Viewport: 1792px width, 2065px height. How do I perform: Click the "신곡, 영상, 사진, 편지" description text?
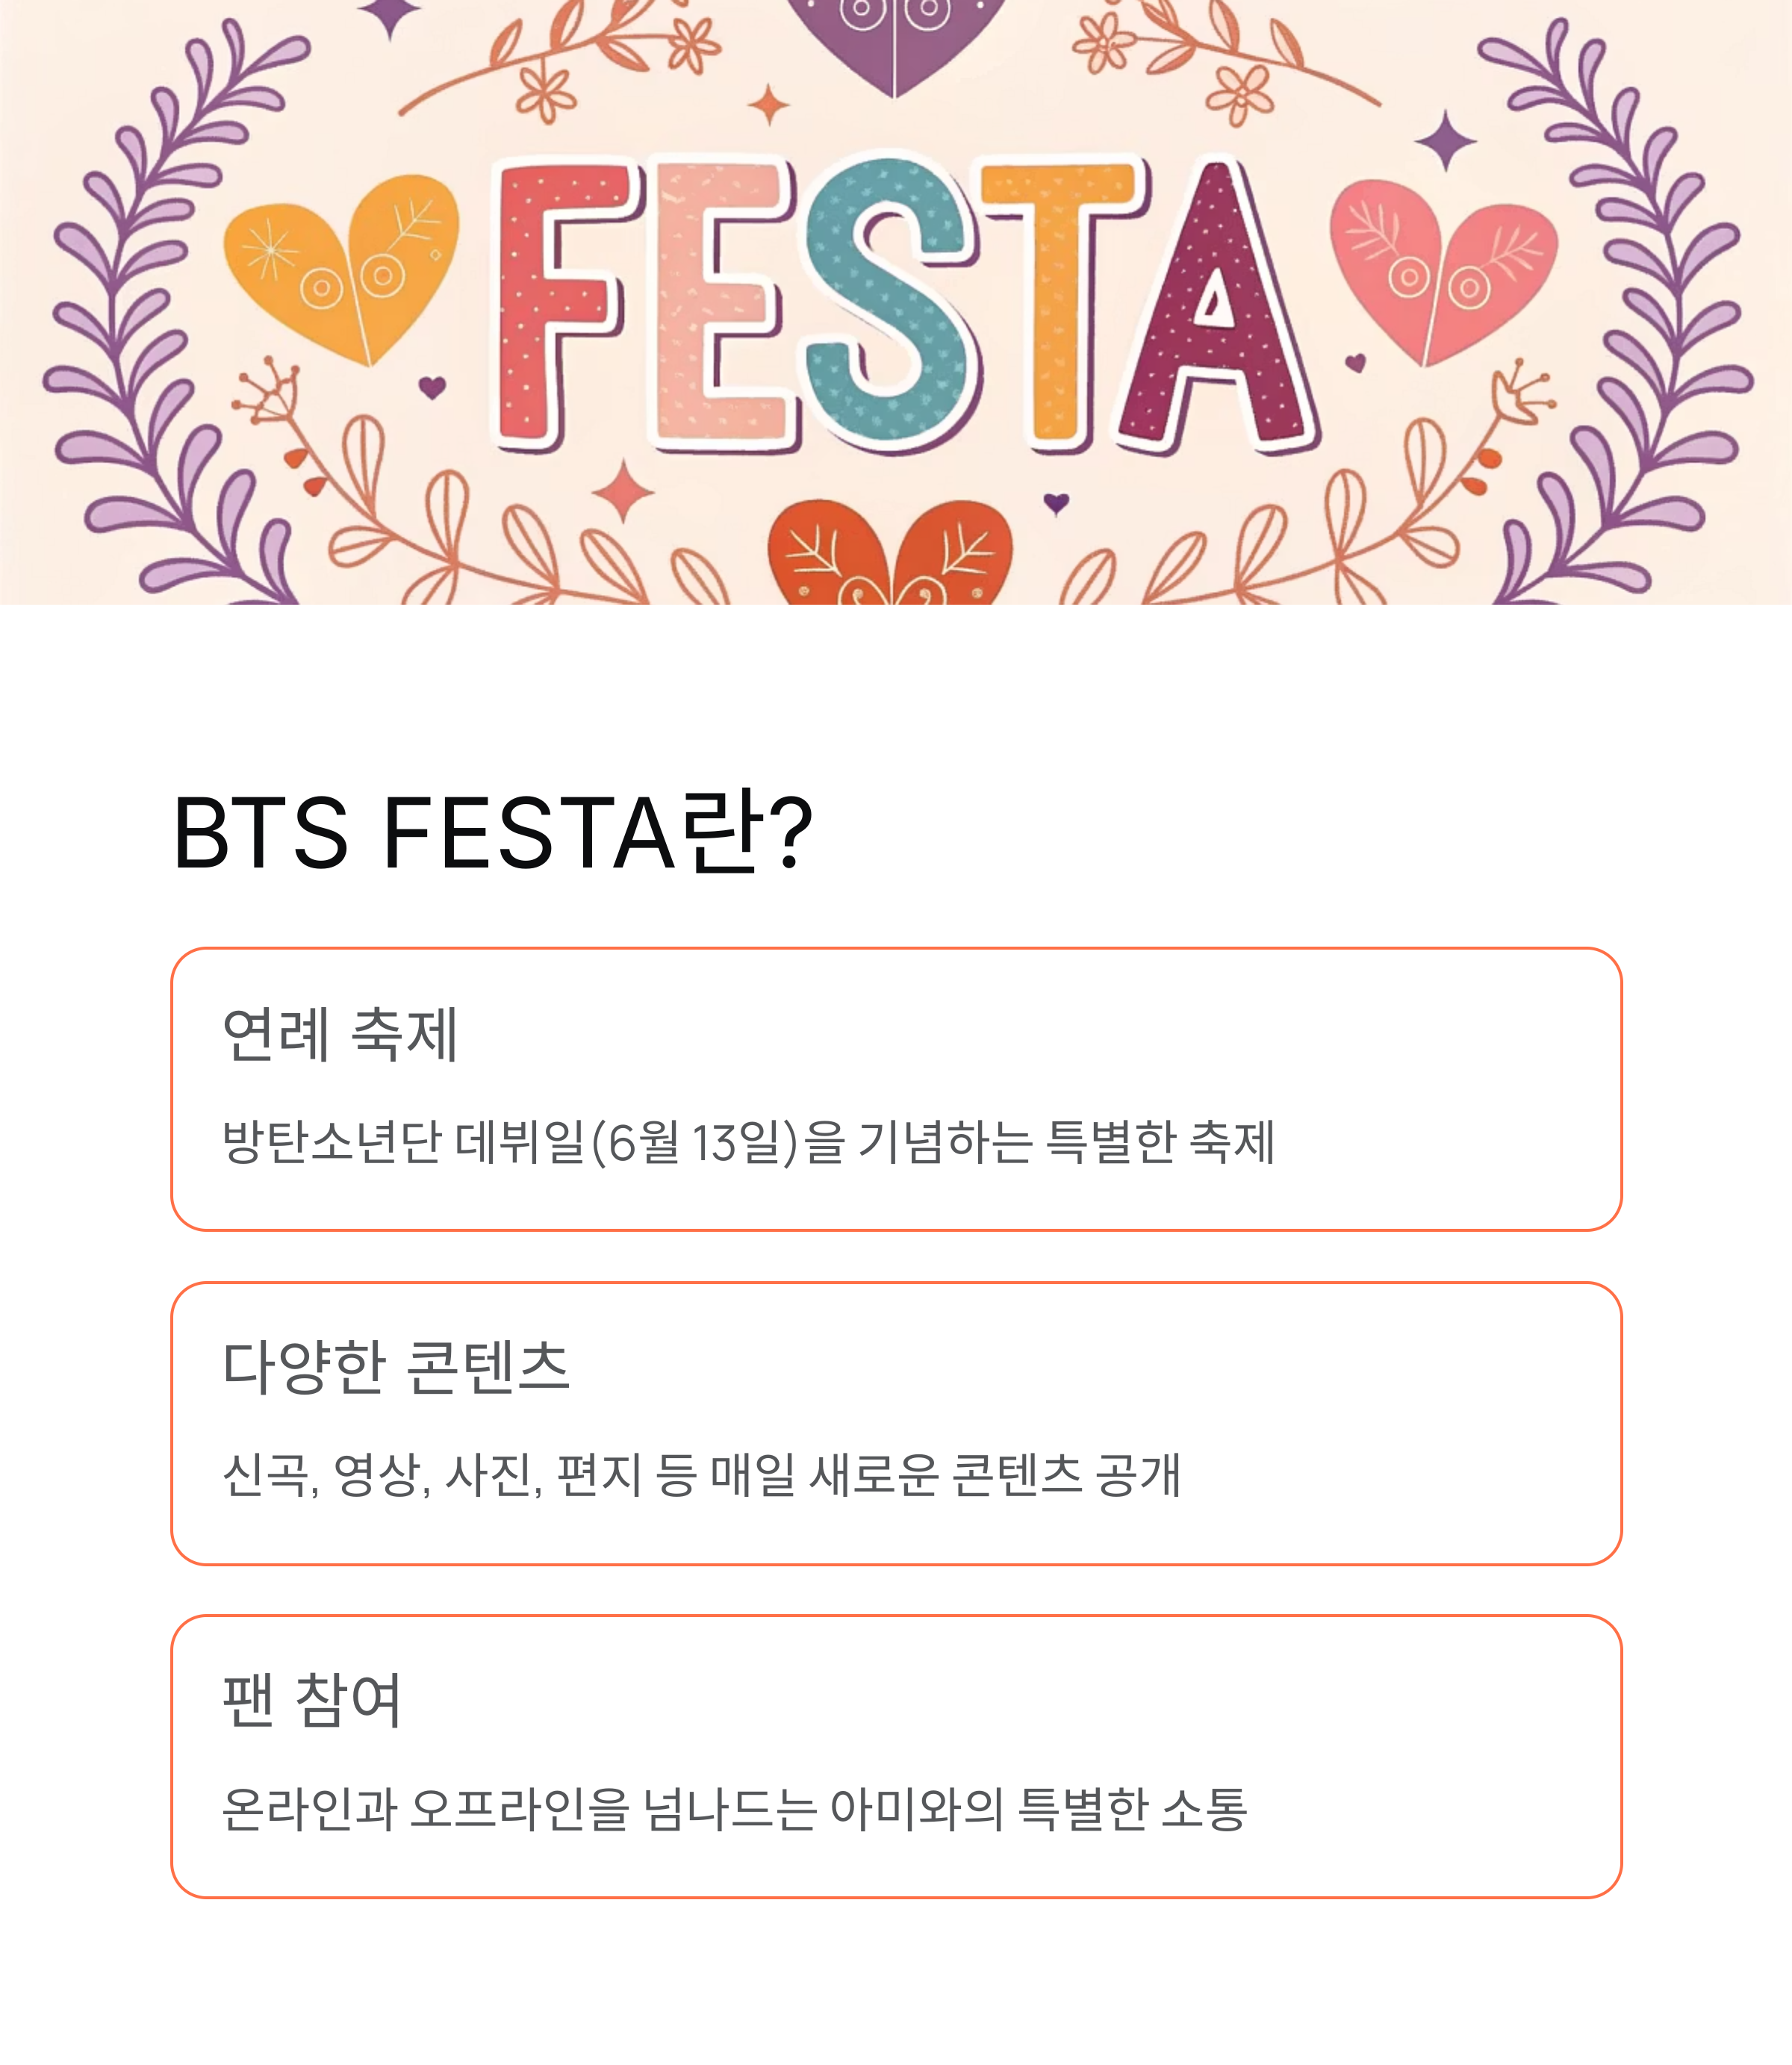[701, 1475]
